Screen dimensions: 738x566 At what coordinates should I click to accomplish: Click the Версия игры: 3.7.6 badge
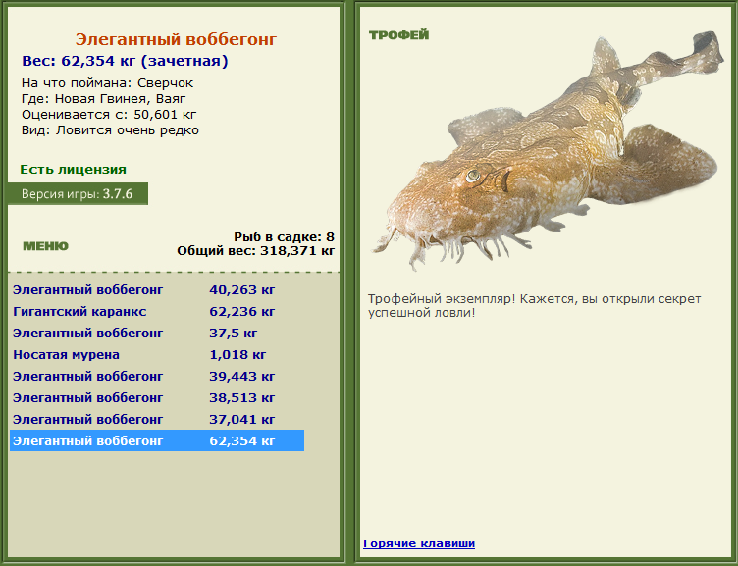tap(78, 194)
